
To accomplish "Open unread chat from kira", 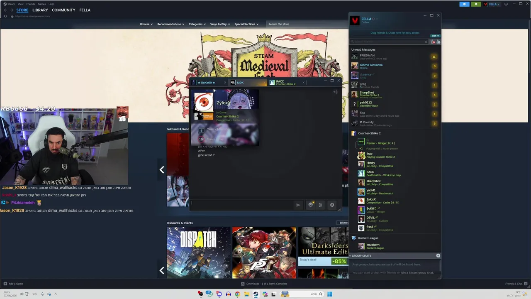I will 395,114.
